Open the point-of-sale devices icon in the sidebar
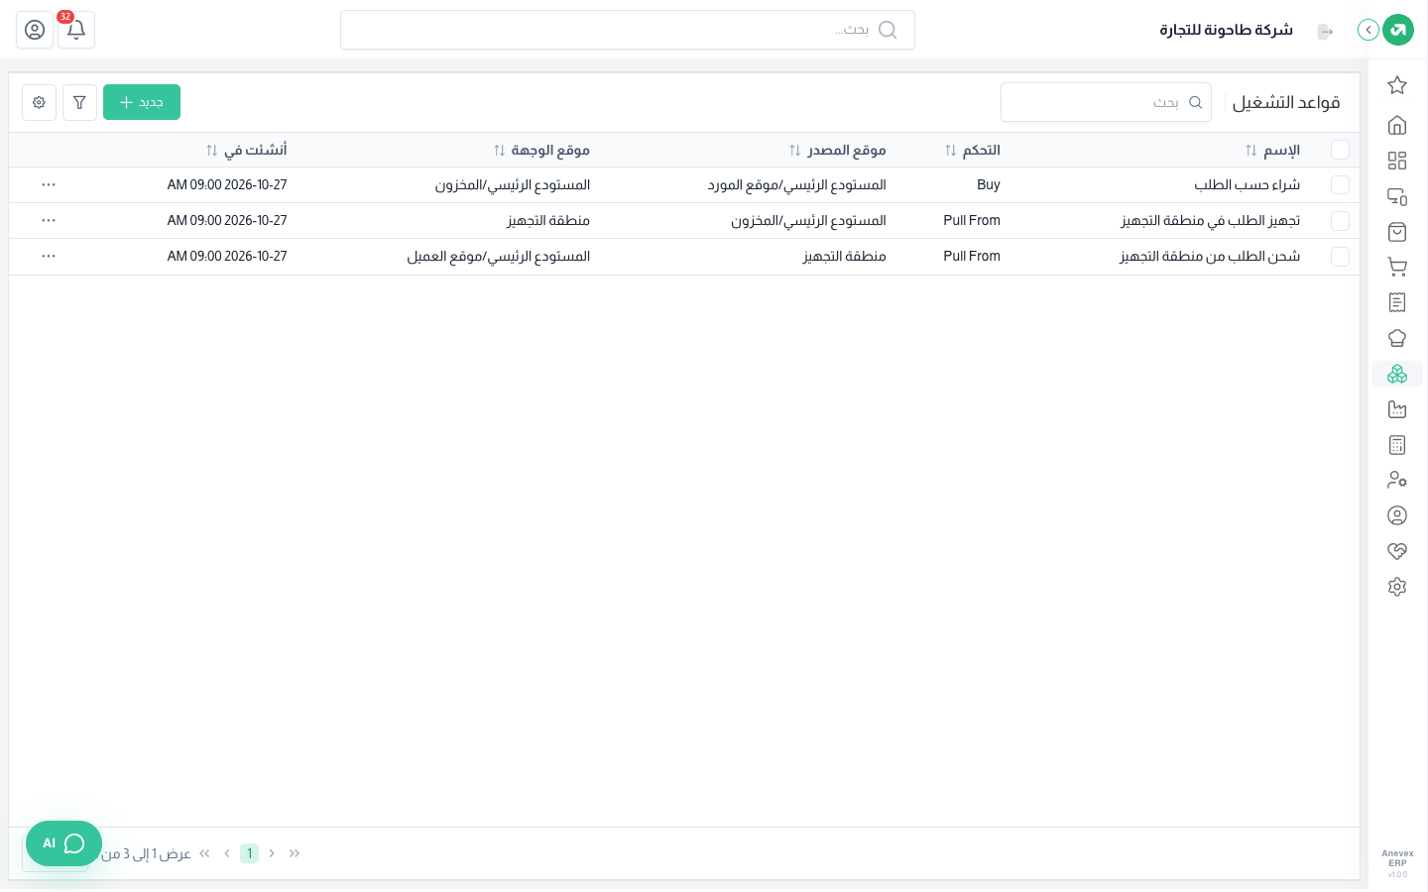 (x=1397, y=196)
